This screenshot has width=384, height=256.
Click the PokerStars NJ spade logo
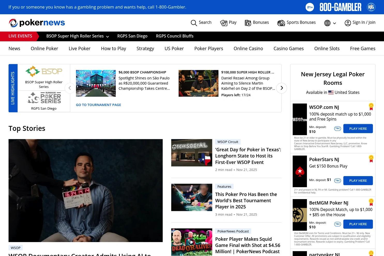pos(300,171)
